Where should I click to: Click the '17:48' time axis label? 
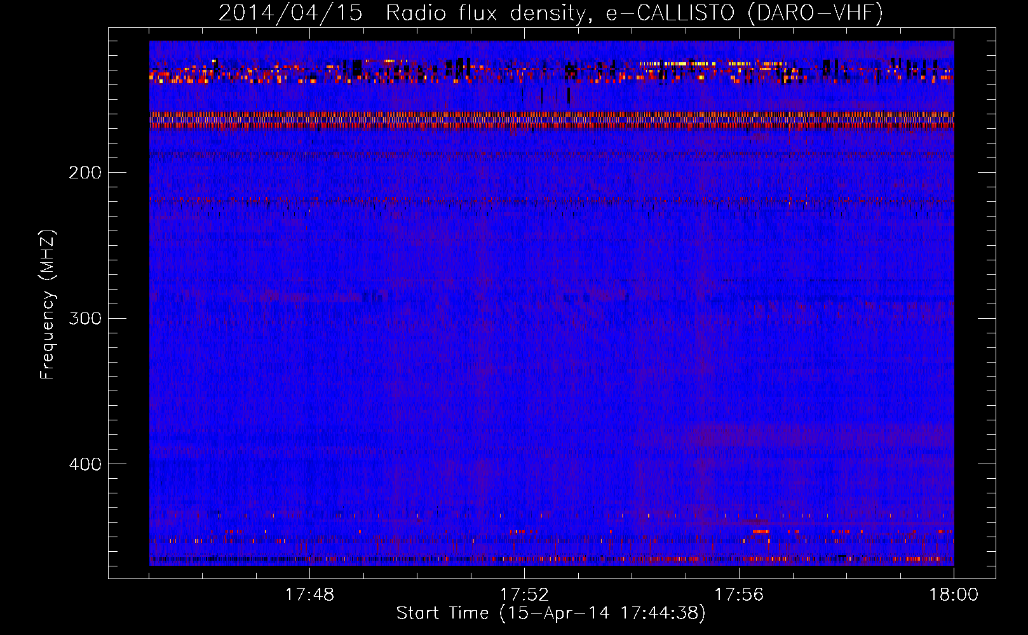(x=309, y=595)
